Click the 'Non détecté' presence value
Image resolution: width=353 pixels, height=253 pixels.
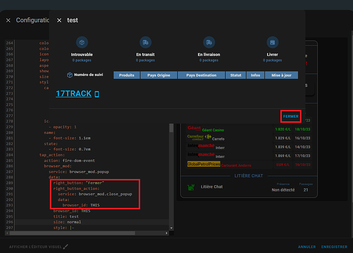tap(283, 190)
